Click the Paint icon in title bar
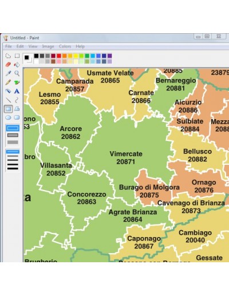This screenshot has width=229, height=296. (6, 38)
